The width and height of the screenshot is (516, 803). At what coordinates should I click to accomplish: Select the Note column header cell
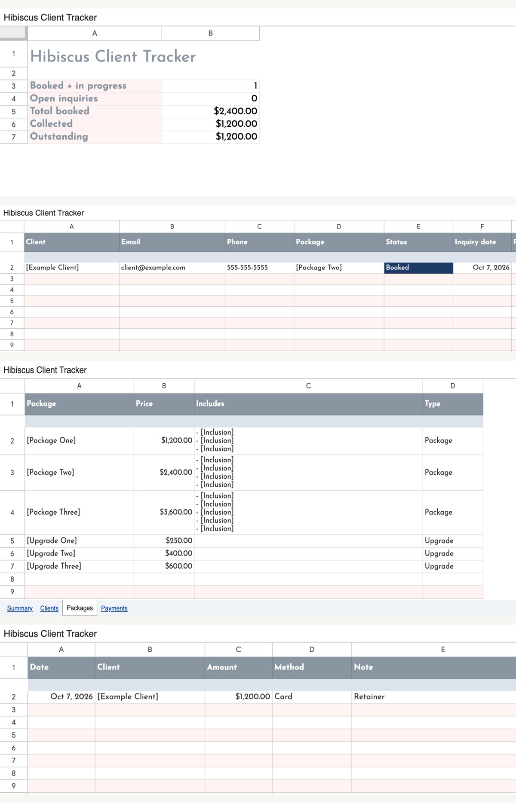[x=434, y=667]
